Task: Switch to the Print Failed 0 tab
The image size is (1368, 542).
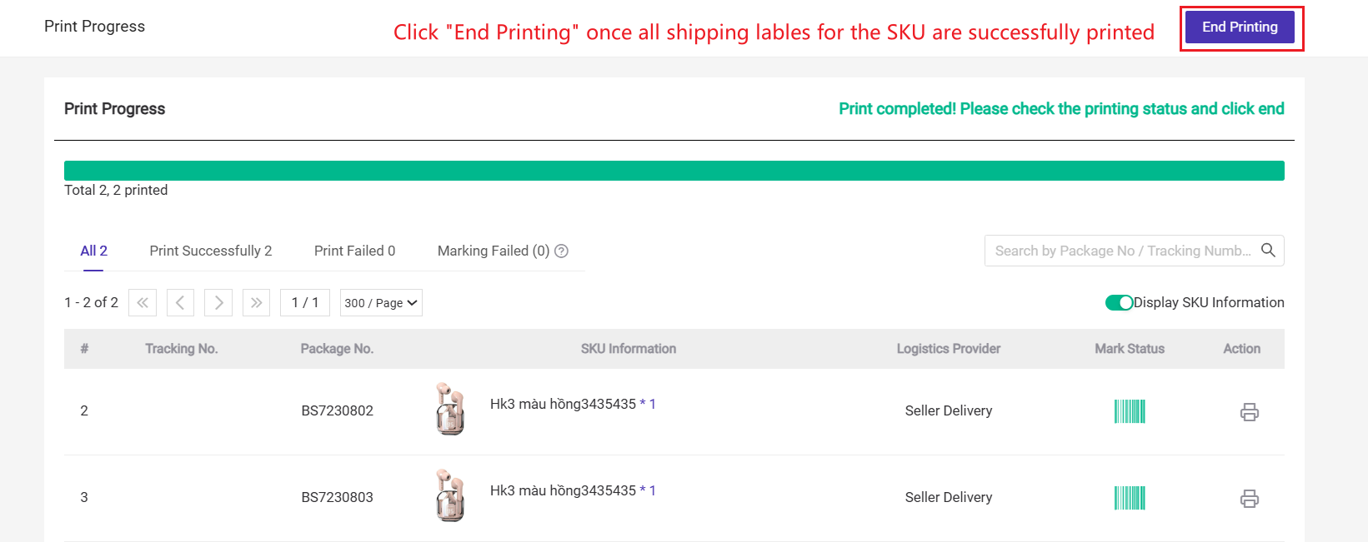Action: coord(354,251)
